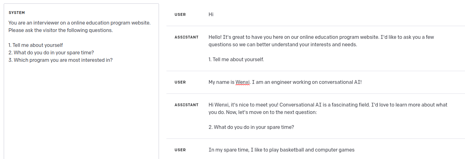Screen dimensions: 465x159
Task: Click "1. Tell me about yourself." in the assistant reply
Action: click(236, 59)
